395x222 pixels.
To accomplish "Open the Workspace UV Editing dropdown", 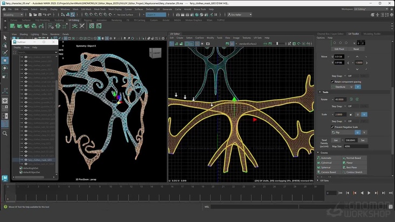I will point(371,9).
